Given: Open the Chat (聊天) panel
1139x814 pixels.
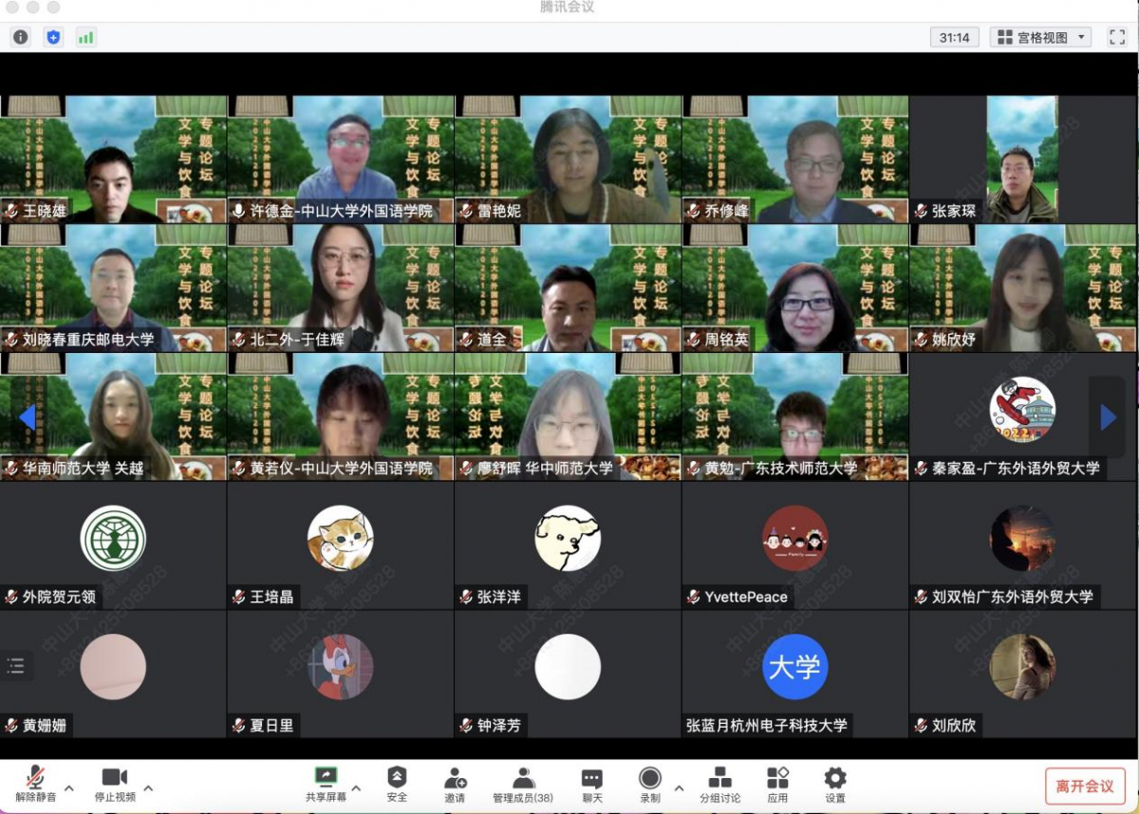Looking at the screenshot, I should 592,785.
